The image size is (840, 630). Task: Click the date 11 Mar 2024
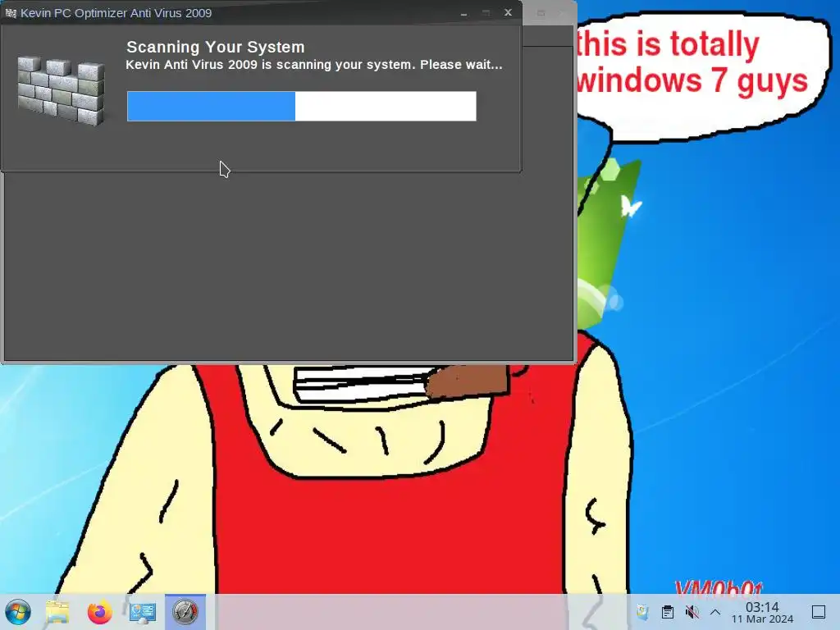pyautogui.click(x=762, y=619)
